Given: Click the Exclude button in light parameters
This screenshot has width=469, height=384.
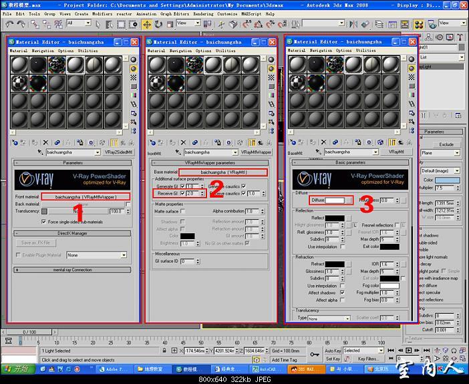Looking at the screenshot, I should coord(446,144).
